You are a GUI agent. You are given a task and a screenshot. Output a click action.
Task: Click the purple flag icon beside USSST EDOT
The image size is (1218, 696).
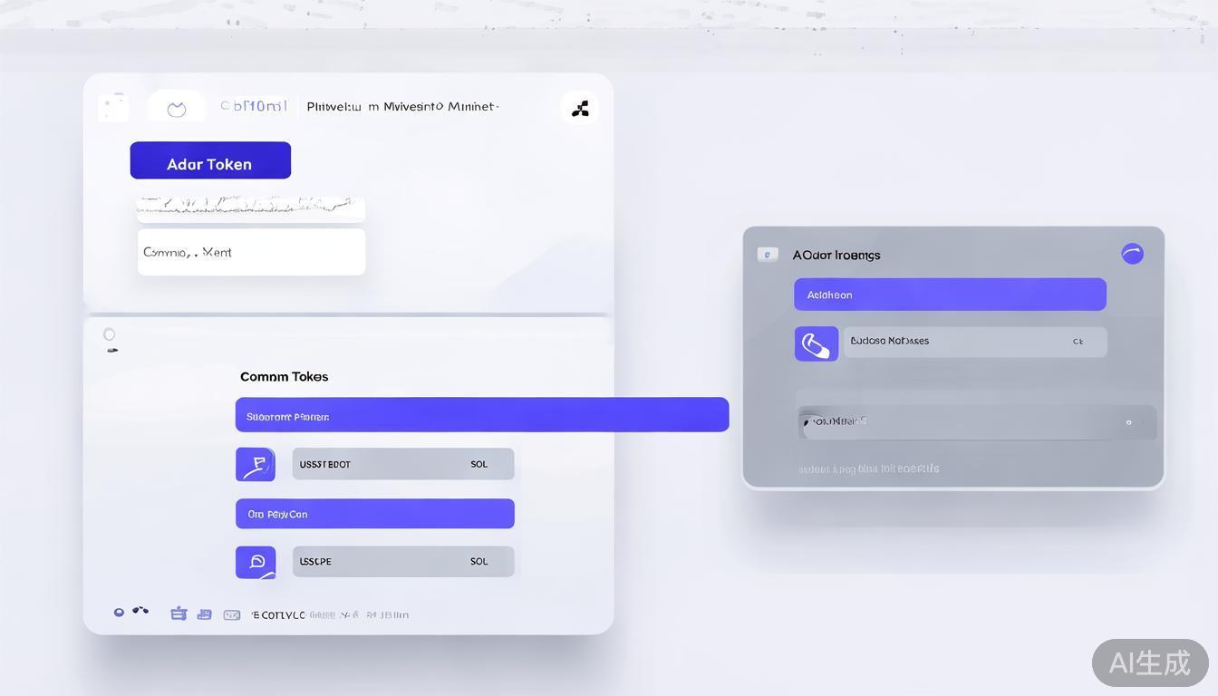[x=256, y=464]
